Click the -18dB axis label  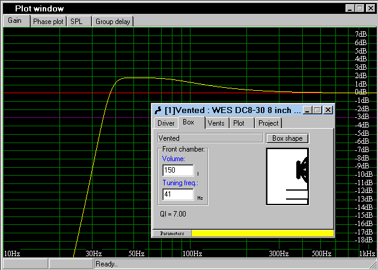tap(364, 240)
